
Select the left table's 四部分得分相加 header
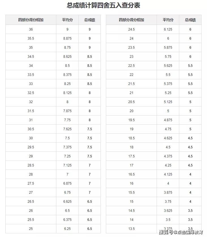coord(31,20)
